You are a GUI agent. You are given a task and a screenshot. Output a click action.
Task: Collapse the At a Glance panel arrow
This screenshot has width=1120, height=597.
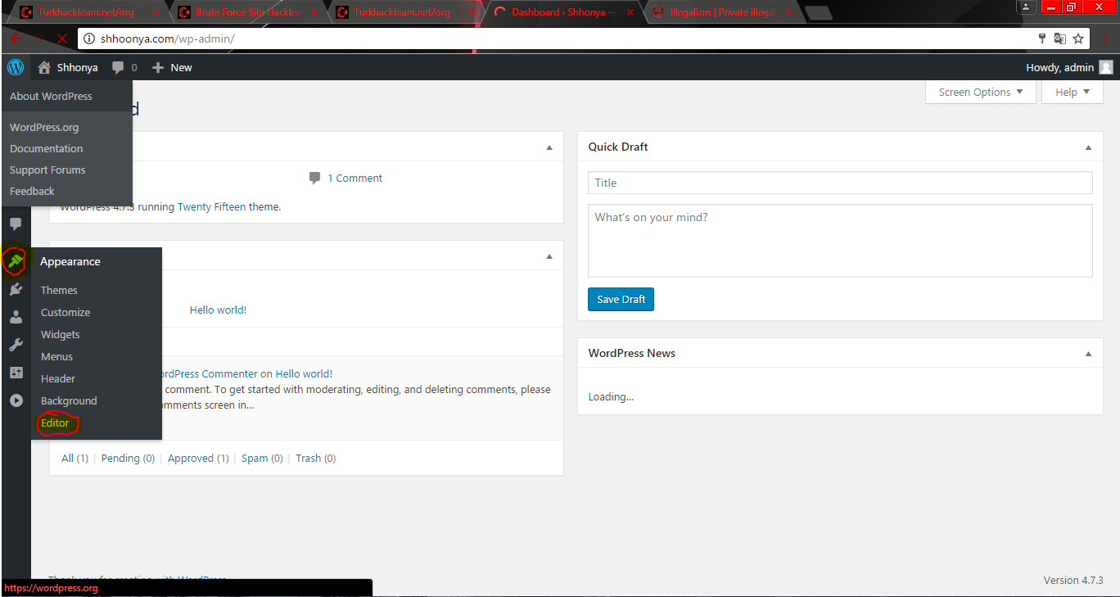(x=549, y=147)
